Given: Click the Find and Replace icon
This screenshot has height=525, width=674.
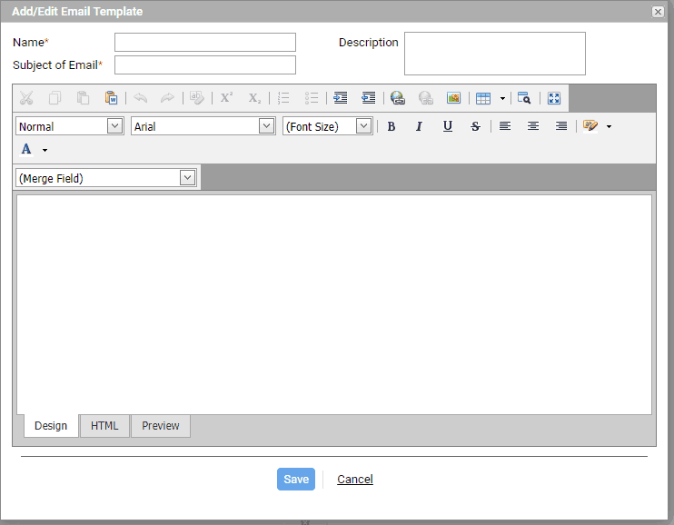Looking at the screenshot, I should click(197, 98).
